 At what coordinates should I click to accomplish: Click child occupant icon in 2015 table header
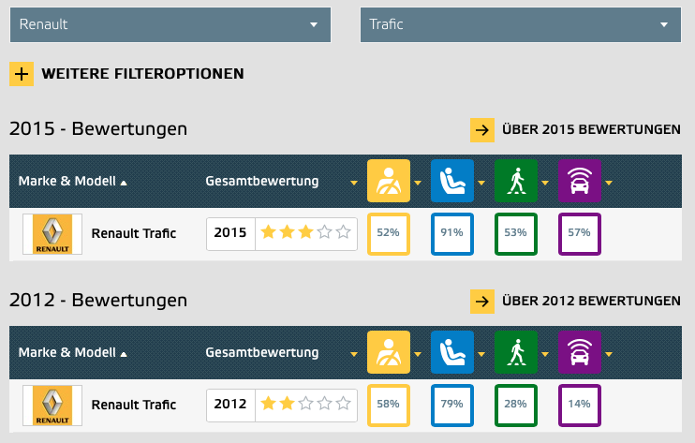tap(452, 181)
